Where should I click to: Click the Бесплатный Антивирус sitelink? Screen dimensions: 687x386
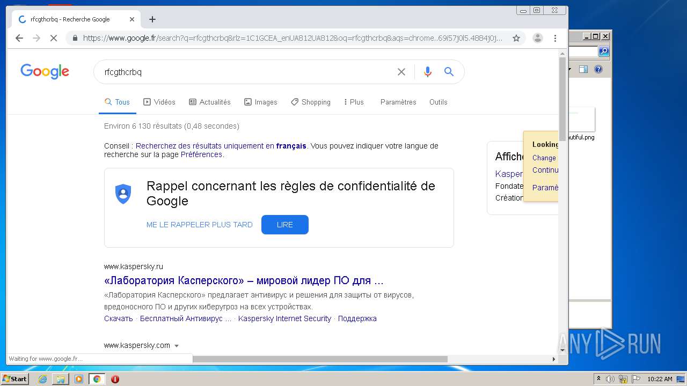click(186, 318)
